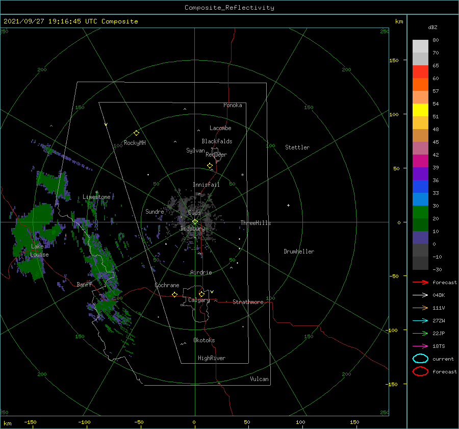
Task: Click the white 04DK arrow in legend
Action: click(x=420, y=295)
